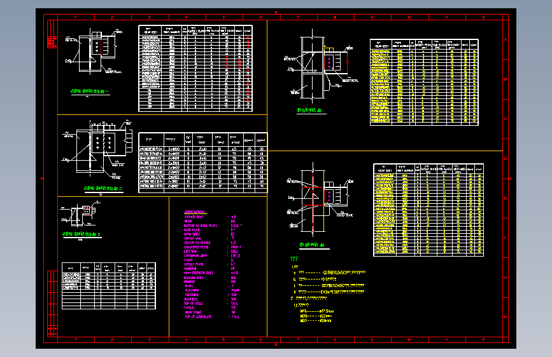The width and height of the screenshot is (552, 357).
Task: Select the CENTER TO CENTER entry
Action: tap(210, 243)
